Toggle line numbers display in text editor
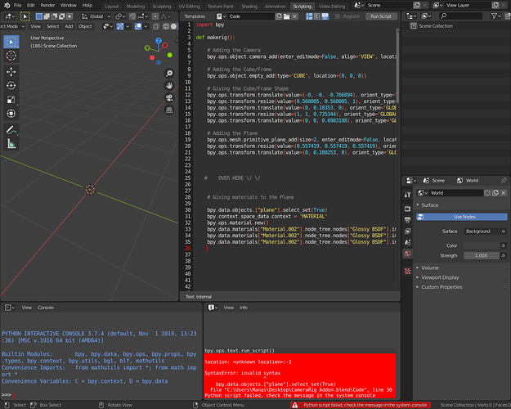This screenshot has width=511, height=409. [x=309, y=16]
